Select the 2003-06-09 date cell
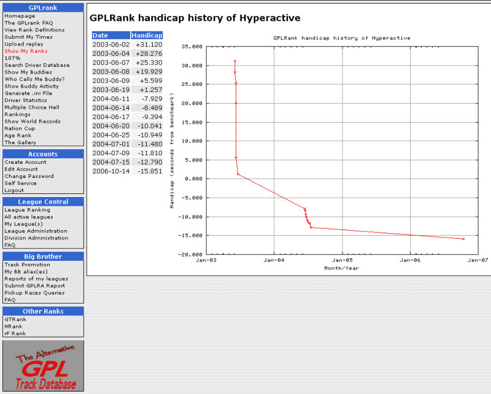Image resolution: width=491 pixels, height=394 pixels. click(111, 81)
